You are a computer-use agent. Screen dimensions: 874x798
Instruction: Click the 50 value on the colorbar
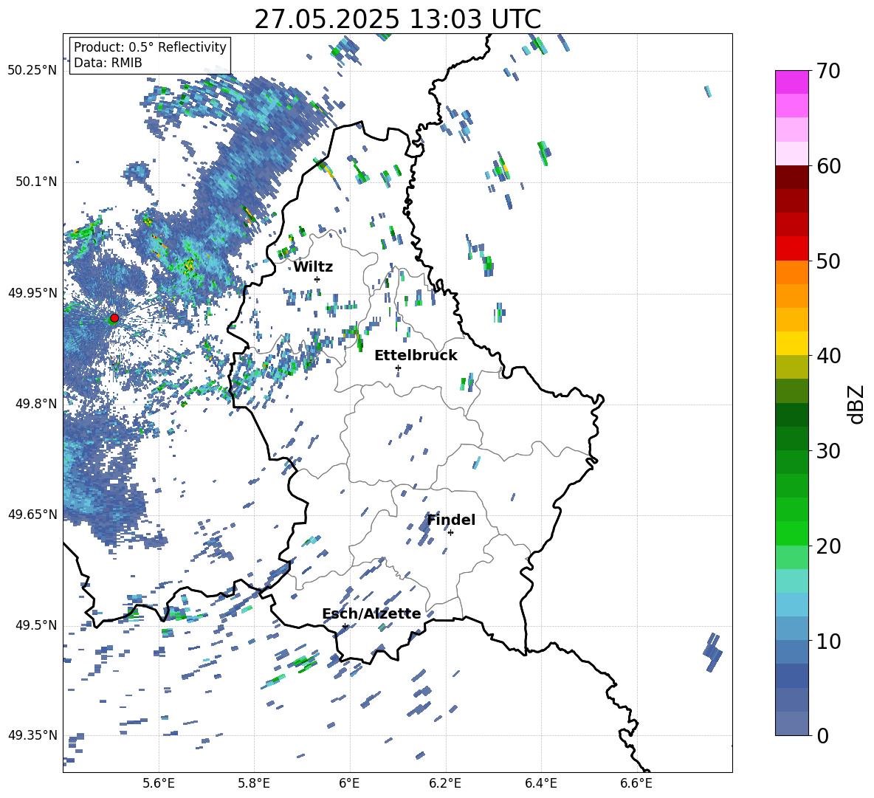[828, 261]
